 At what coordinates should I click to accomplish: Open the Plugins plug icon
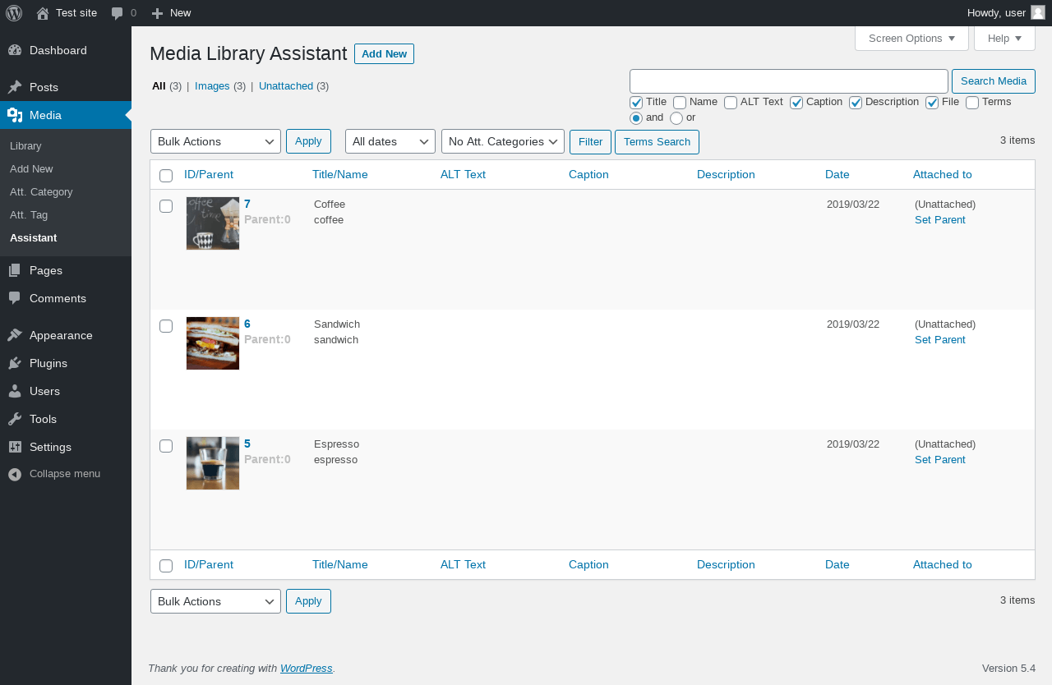click(x=15, y=363)
